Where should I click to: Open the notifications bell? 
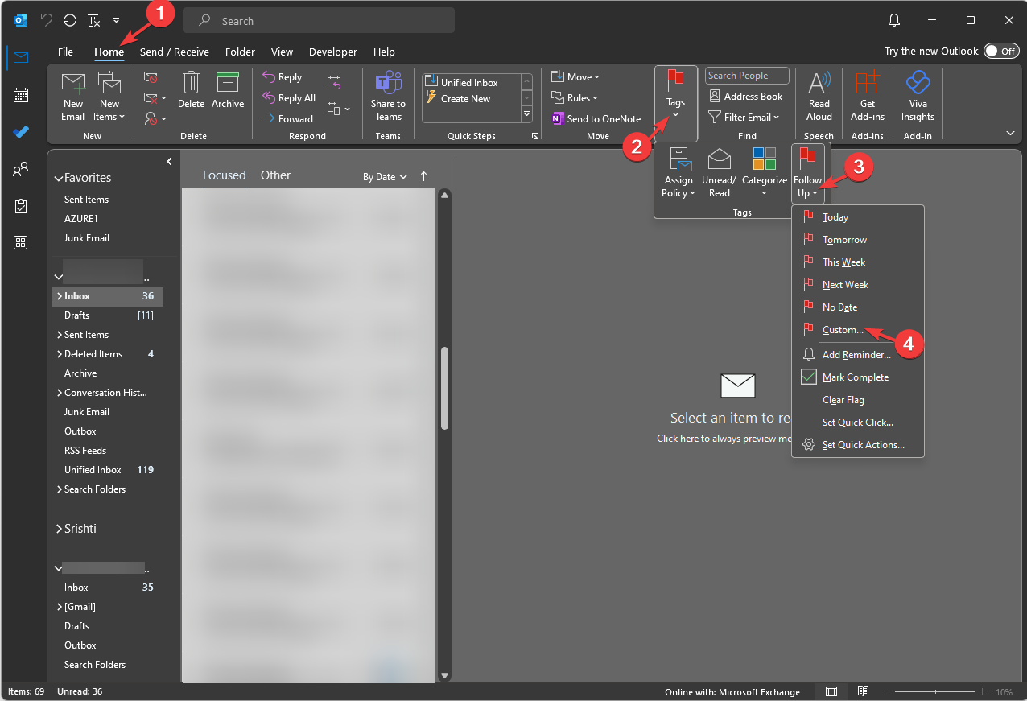coord(894,20)
